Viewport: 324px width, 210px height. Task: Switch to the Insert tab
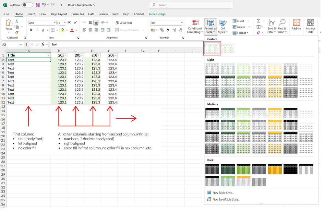click(31, 14)
